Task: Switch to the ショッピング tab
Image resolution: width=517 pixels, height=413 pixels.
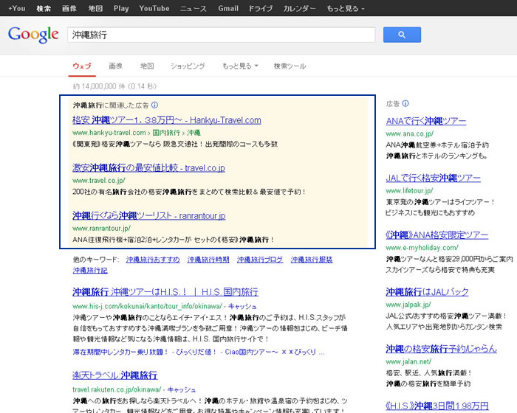Action: (188, 66)
